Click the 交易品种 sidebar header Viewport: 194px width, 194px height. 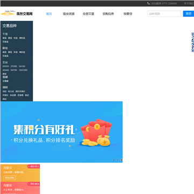coord(10,26)
